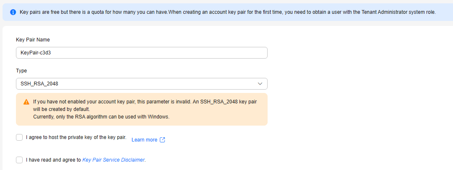Focus the Key Pair Name input field

click(142, 53)
